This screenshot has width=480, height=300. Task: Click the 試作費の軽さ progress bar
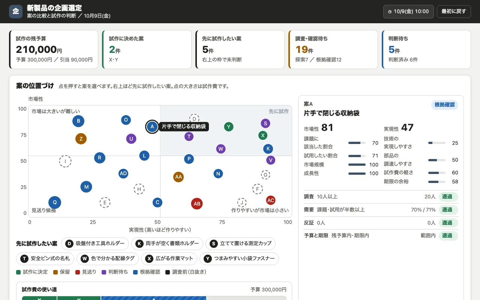pos(437,173)
